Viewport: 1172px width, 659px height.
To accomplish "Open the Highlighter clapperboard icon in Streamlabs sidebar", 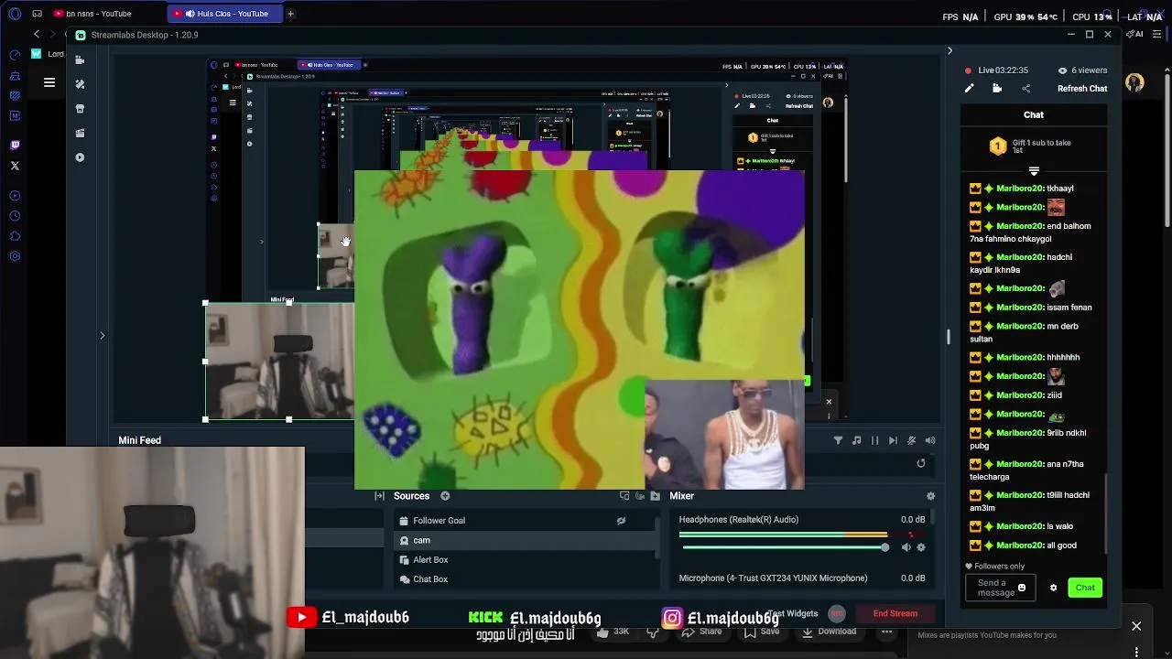I will [x=80, y=133].
